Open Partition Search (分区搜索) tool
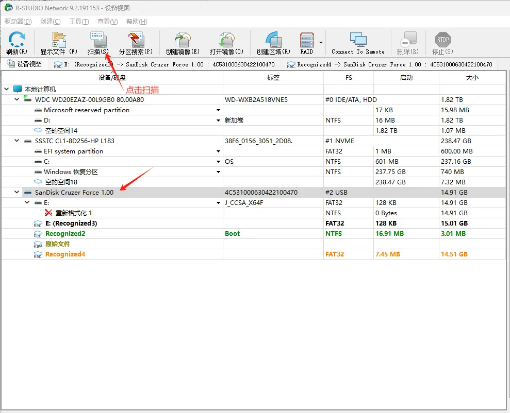The width and height of the screenshot is (510, 413). coord(136,40)
